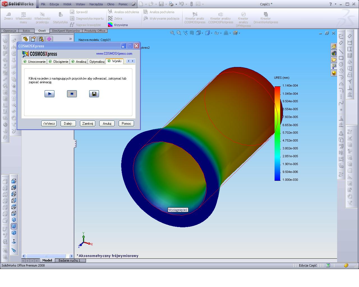The image size is (359, 287).
Task: Click the panel collapse handle beside the viewport
Action: coord(75,144)
